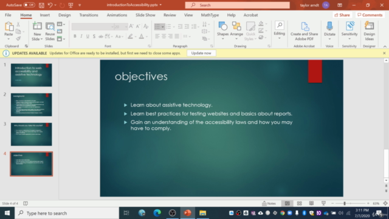Viewport: 389px width, 219px height.
Task: Open the File tab
Action: [8, 15]
